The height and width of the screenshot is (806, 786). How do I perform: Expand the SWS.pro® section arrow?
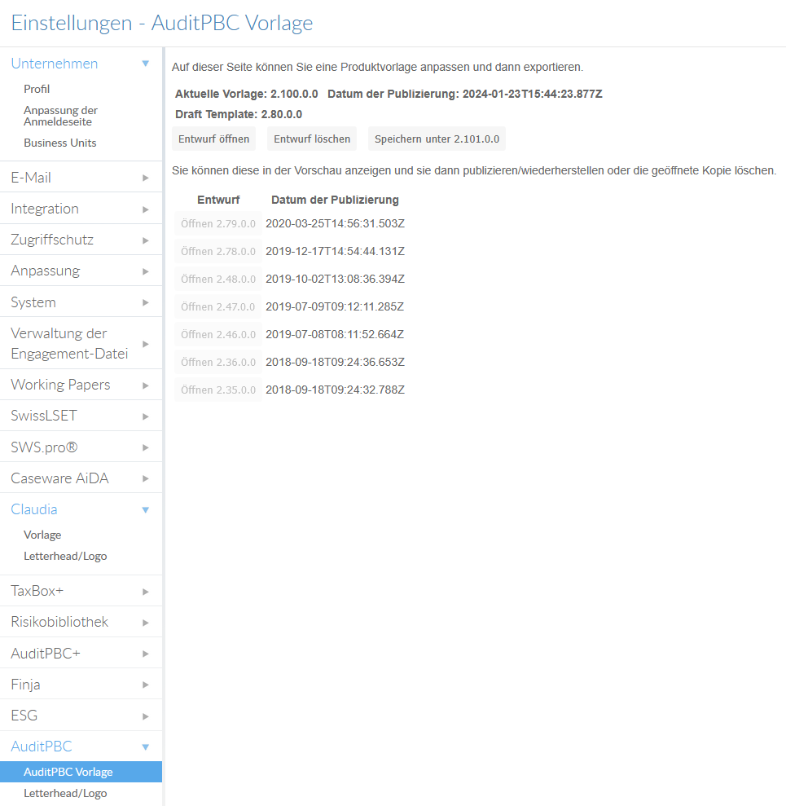[145, 447]
